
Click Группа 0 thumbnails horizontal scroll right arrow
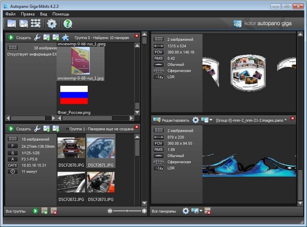[131, 118]
